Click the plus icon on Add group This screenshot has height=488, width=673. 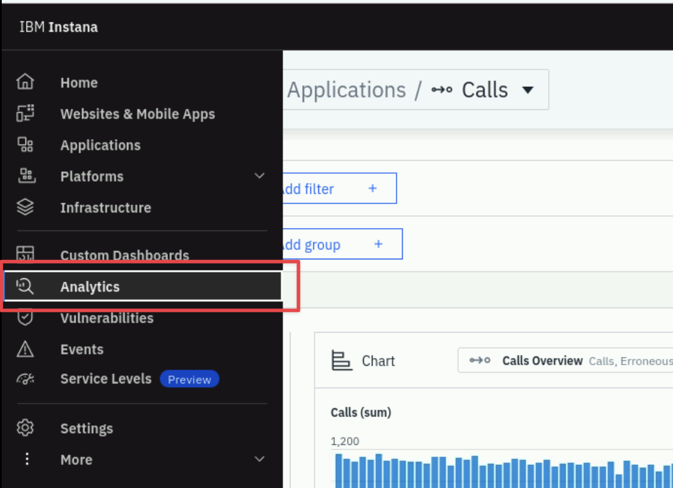click(x=378, y=244)
